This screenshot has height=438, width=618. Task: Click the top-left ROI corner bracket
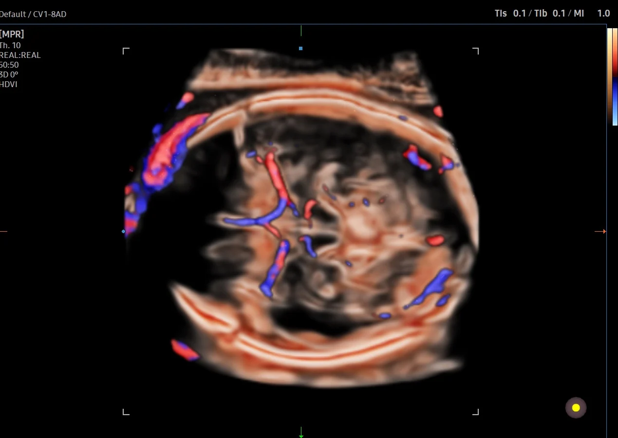tap(126, 51)
